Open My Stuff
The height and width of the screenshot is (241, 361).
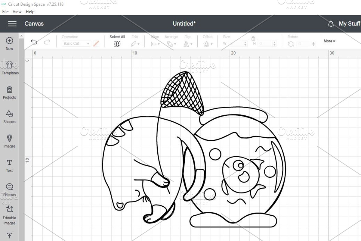(349, 23)
